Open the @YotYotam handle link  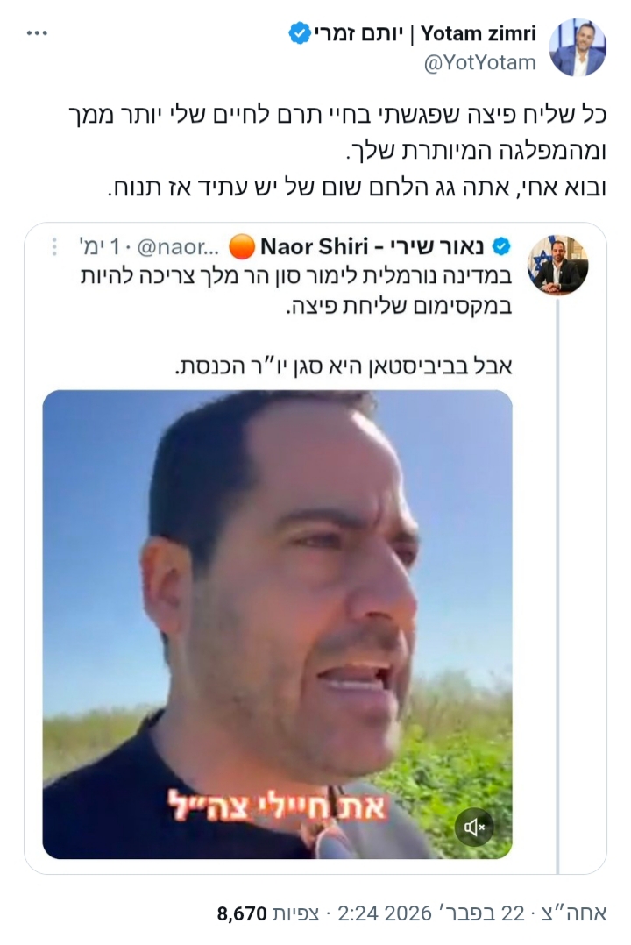coord(479,63)
